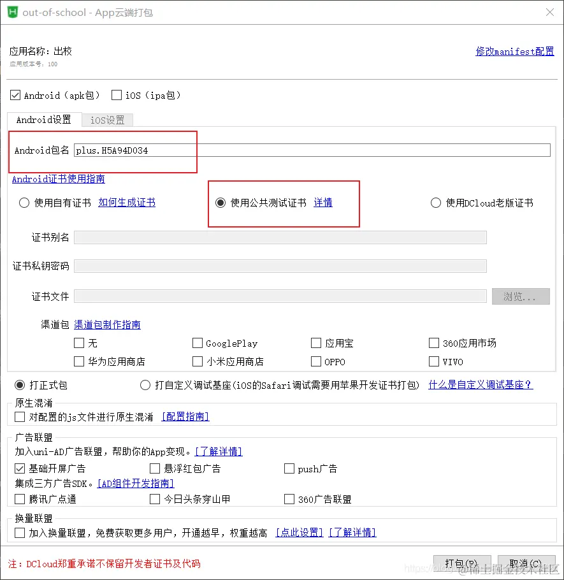Check the GooglePlay channel package
The width and height of the screenshot is (564, 580).
click(x=198, y=343)
